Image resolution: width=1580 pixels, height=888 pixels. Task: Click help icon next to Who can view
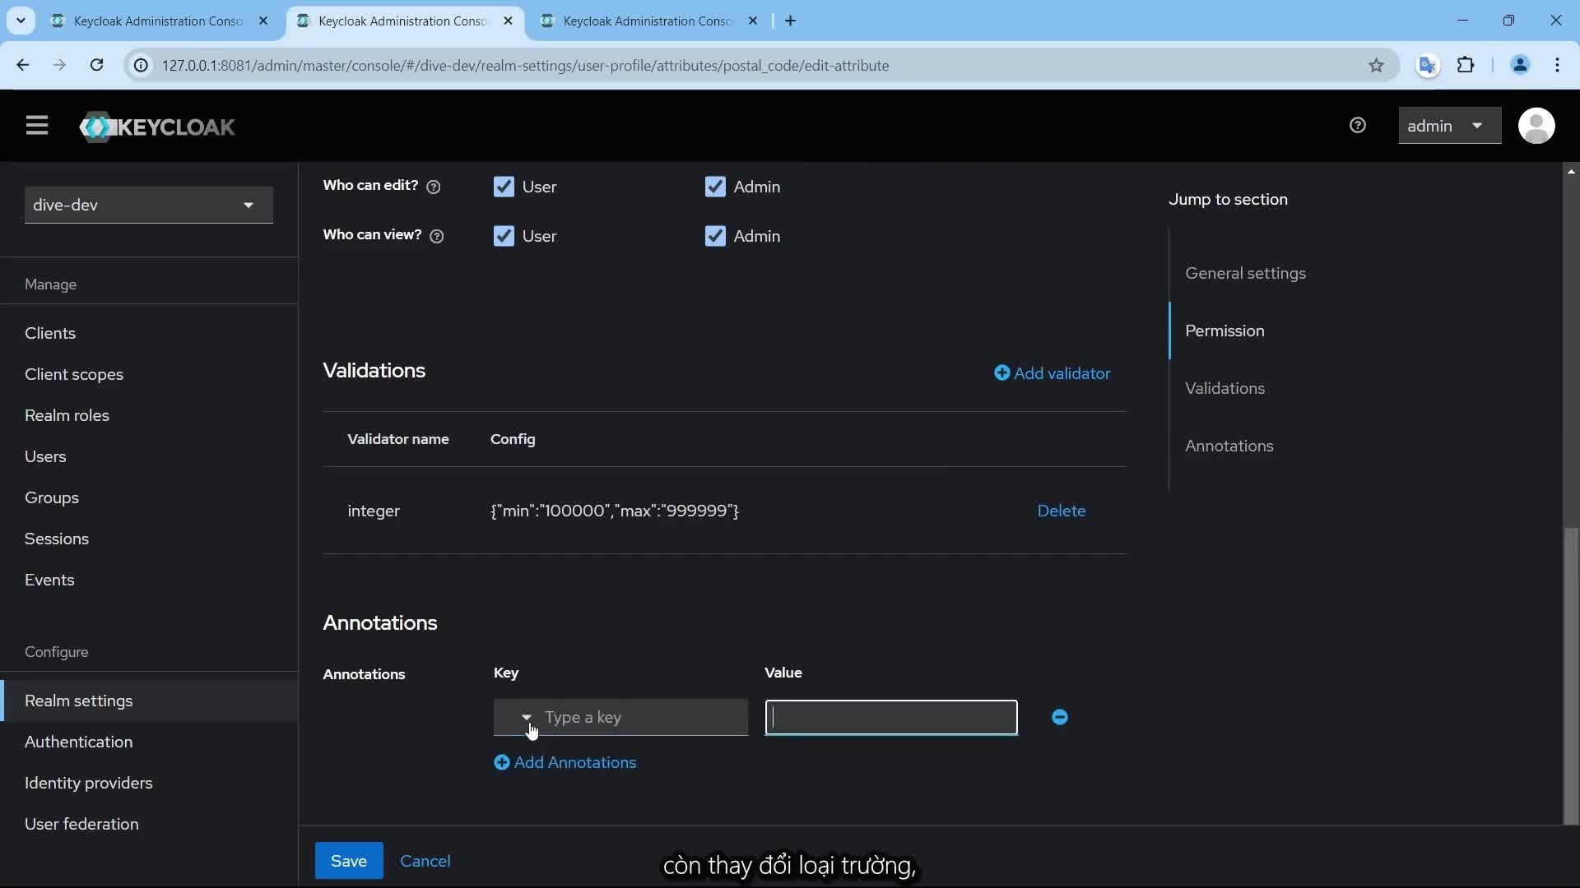tap(437, 236)
